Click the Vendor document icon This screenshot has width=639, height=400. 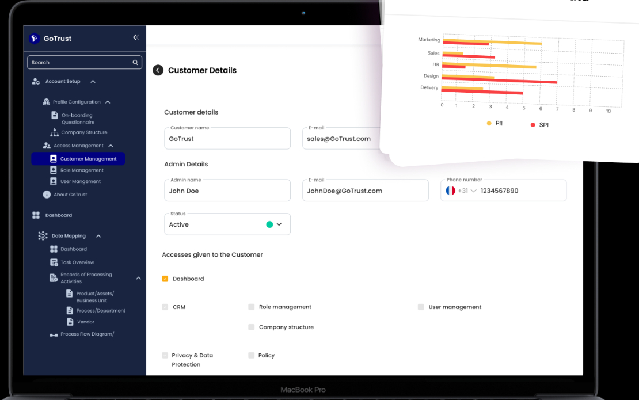70,322
